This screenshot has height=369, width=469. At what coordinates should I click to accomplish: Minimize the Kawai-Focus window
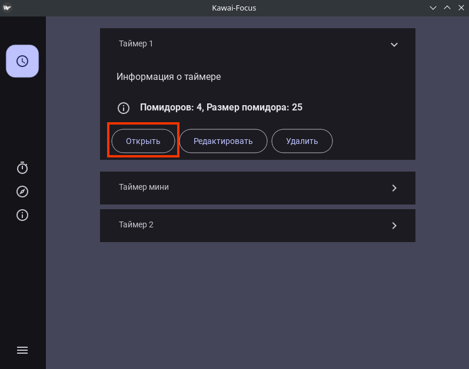[x=434, y=8]
